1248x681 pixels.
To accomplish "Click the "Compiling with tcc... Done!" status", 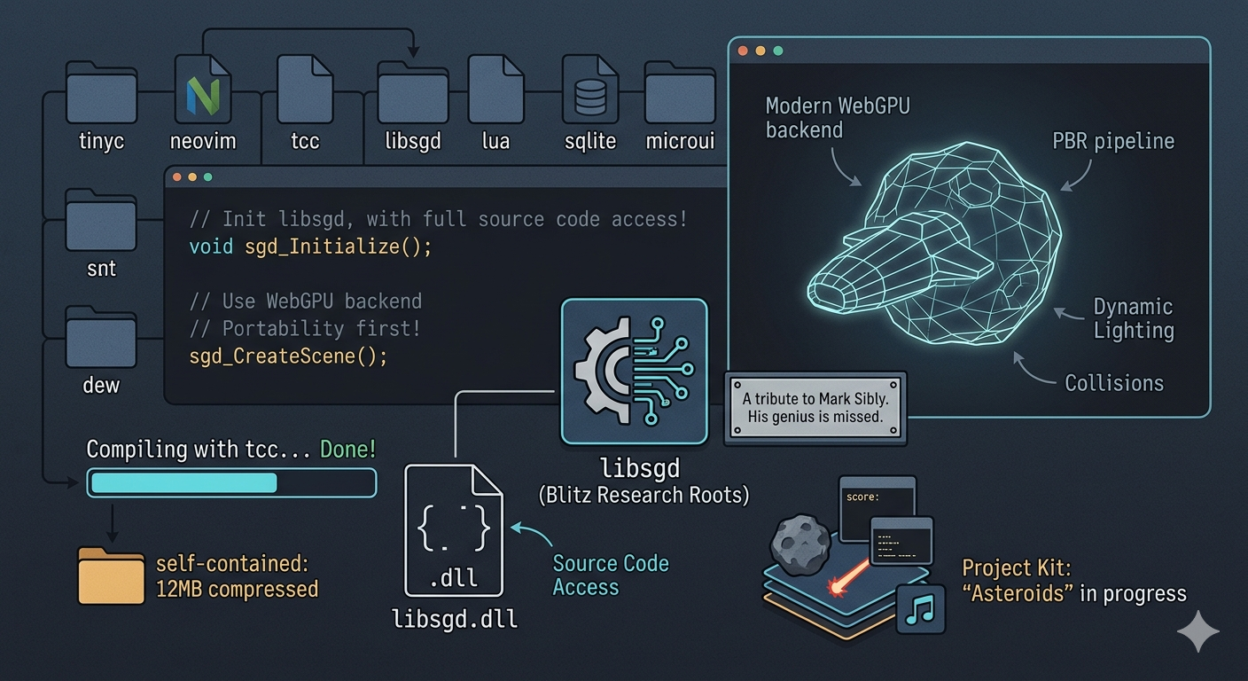I will pos(231,450).
